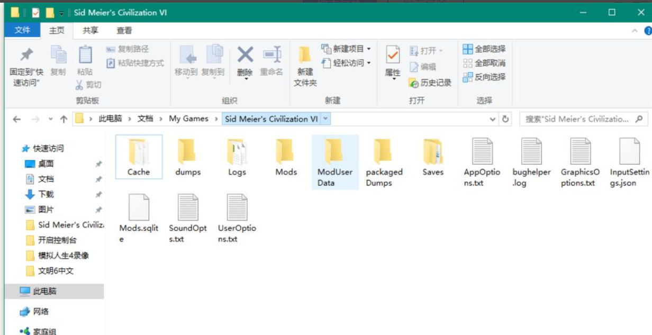Go up one level with up arrow
Viewport: 652px width, 335px height.
click(x=64, y=119)
